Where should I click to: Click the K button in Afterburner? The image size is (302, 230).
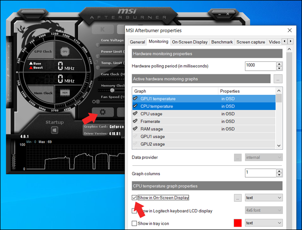point(102,29)
